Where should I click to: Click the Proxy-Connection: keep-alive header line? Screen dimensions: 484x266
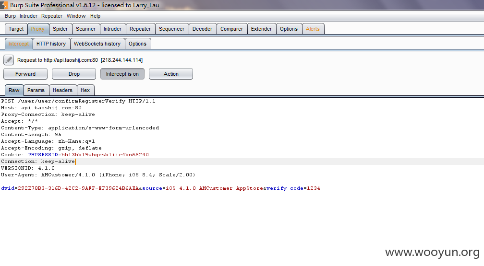pyautogui.click(x=48, y=115)
